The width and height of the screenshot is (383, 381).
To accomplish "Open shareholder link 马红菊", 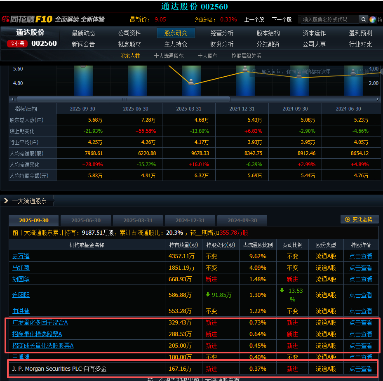I will click(21, 268).
